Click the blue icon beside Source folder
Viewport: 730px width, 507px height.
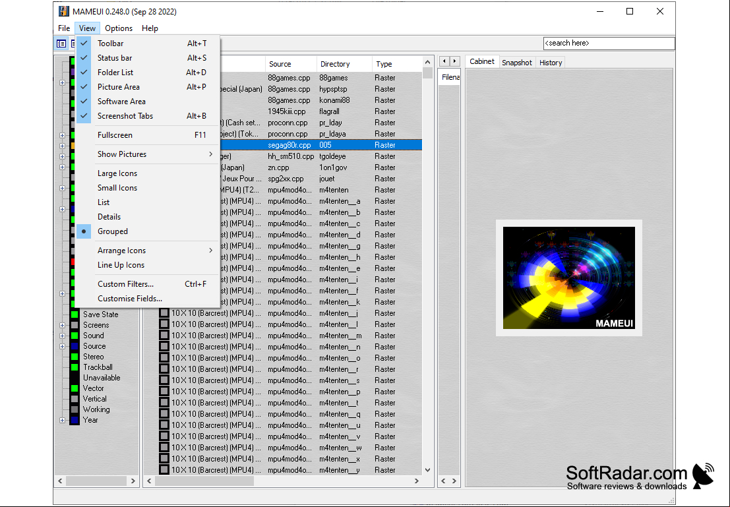coord(75,346)
